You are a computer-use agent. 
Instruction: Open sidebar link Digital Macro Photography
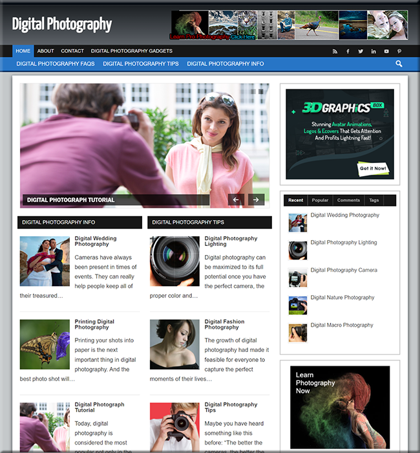(x=342, y=326)
